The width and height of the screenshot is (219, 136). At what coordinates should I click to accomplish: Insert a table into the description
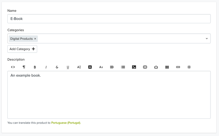point(167,67)
